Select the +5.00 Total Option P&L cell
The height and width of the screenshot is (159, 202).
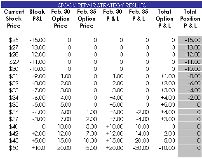168,105
